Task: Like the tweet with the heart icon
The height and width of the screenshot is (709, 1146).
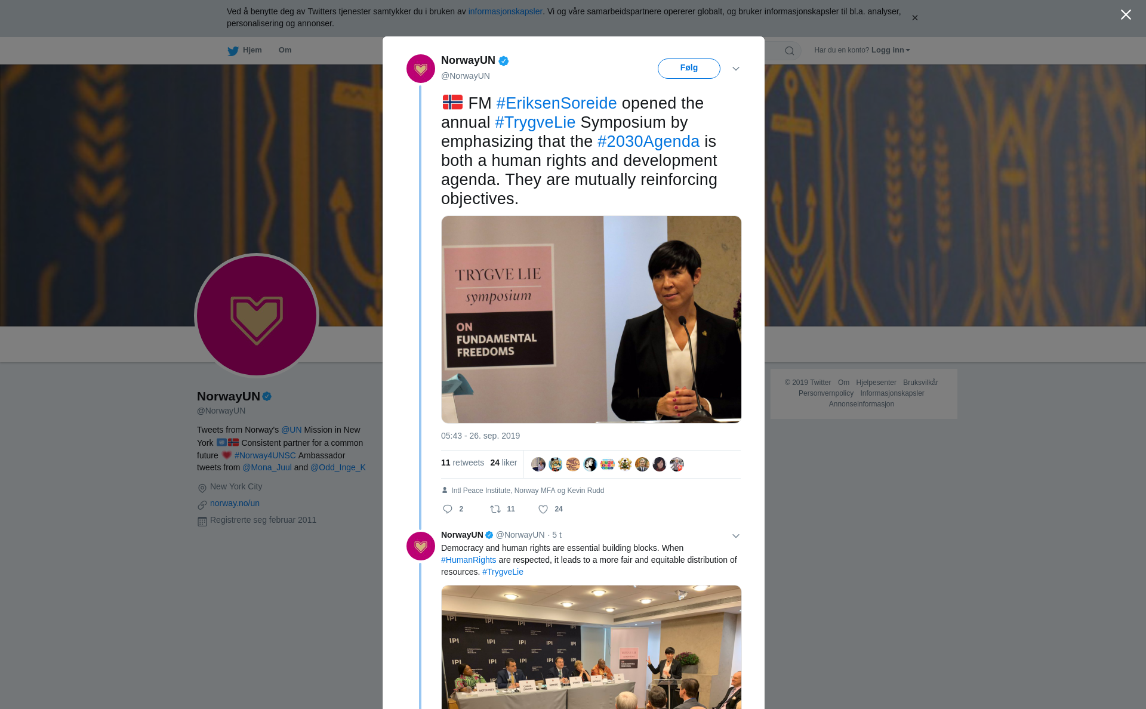Action: coord(543,509)
